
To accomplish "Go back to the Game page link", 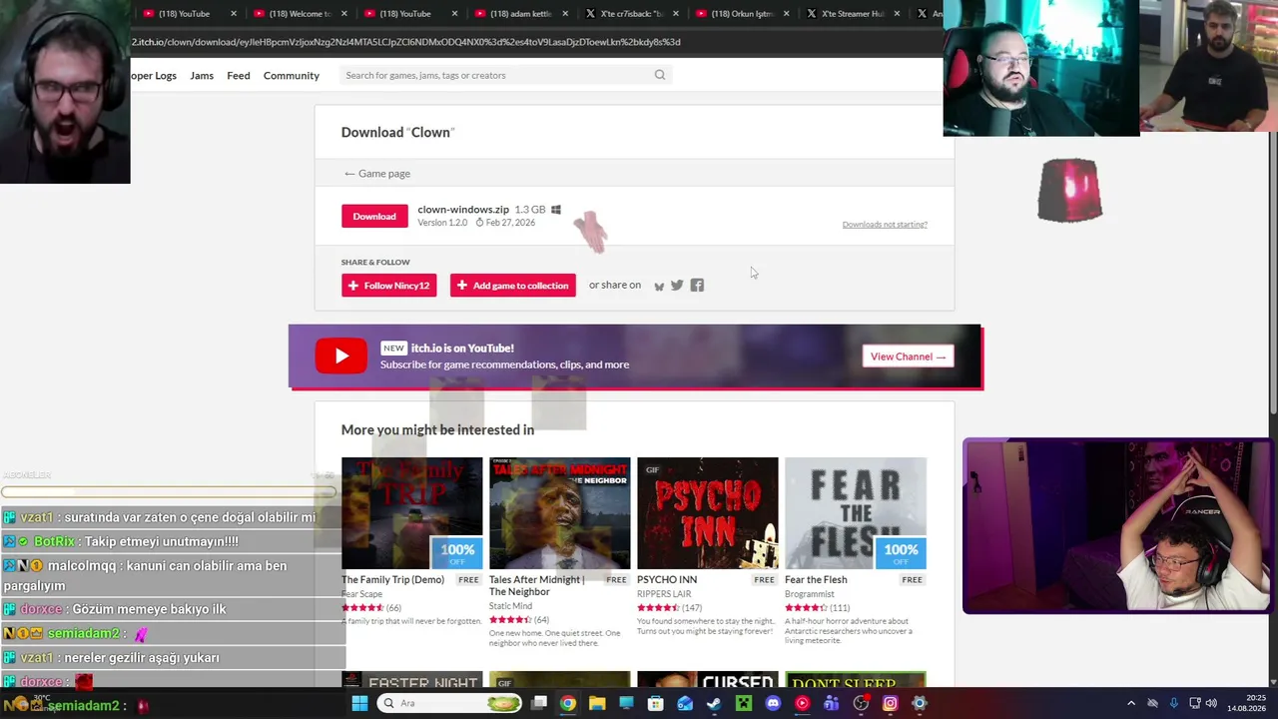I will tap(377, 174).
